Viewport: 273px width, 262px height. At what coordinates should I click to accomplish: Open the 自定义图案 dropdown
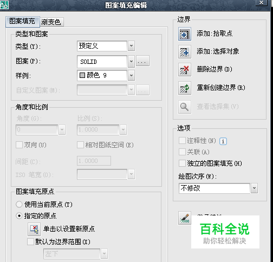coord(131,90)
